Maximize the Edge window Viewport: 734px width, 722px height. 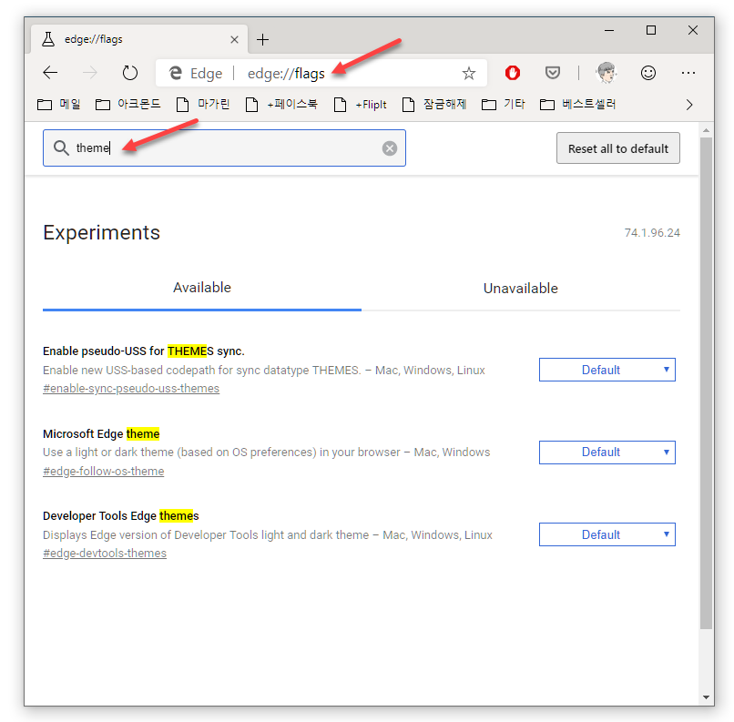tap(651, 30)
